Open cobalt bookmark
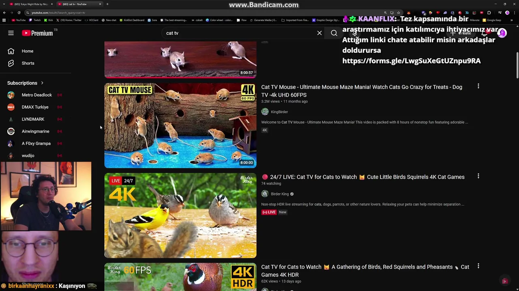 click(x=197, y=20)
